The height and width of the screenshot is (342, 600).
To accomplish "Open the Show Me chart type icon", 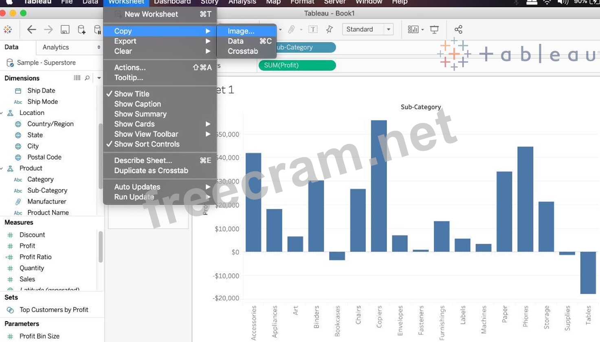I will 413,29.
